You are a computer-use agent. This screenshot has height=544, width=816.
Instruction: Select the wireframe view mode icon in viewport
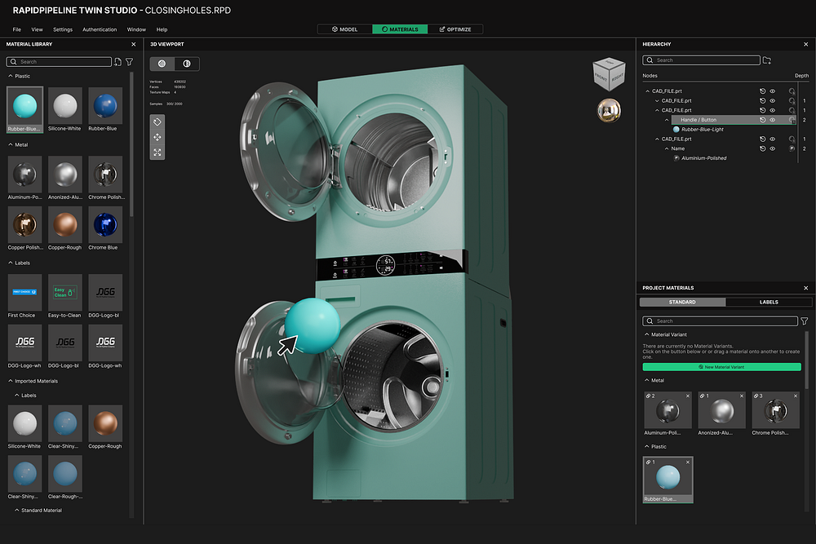[162, 63]
